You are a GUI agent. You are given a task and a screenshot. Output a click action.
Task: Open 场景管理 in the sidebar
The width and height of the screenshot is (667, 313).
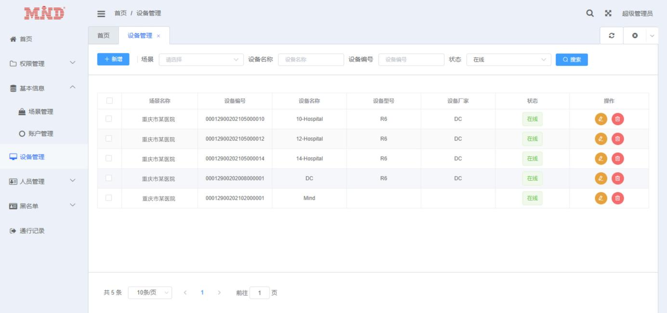(44, 111)
